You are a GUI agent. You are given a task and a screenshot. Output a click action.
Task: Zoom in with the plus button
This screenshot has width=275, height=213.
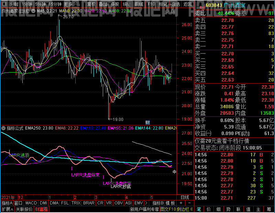pyautogui.click(x=181, y=203)
